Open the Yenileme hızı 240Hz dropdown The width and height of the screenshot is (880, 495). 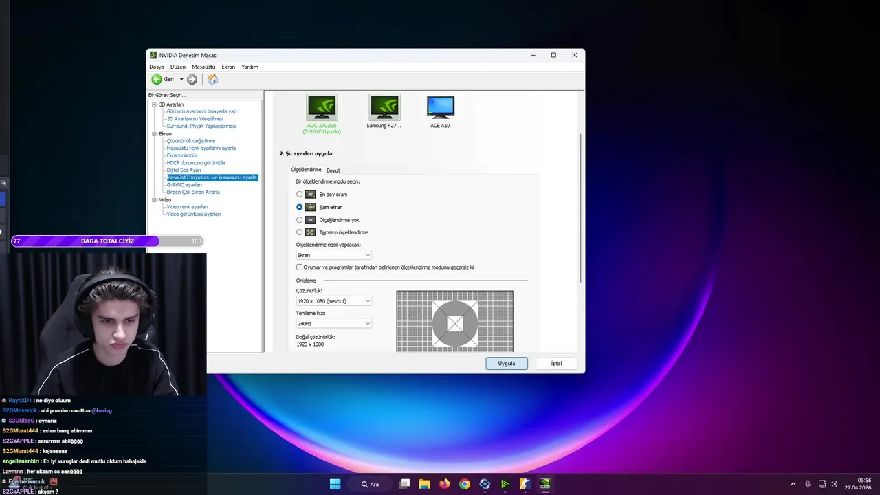click(334, 323)
